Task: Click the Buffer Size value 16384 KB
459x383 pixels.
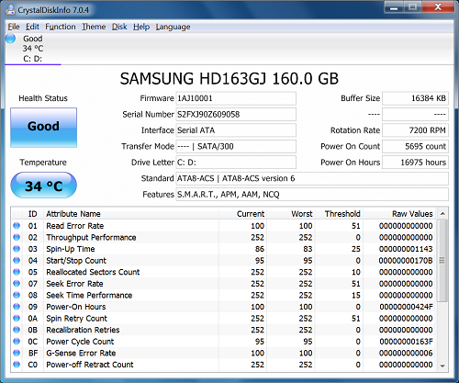Action: 415,98
